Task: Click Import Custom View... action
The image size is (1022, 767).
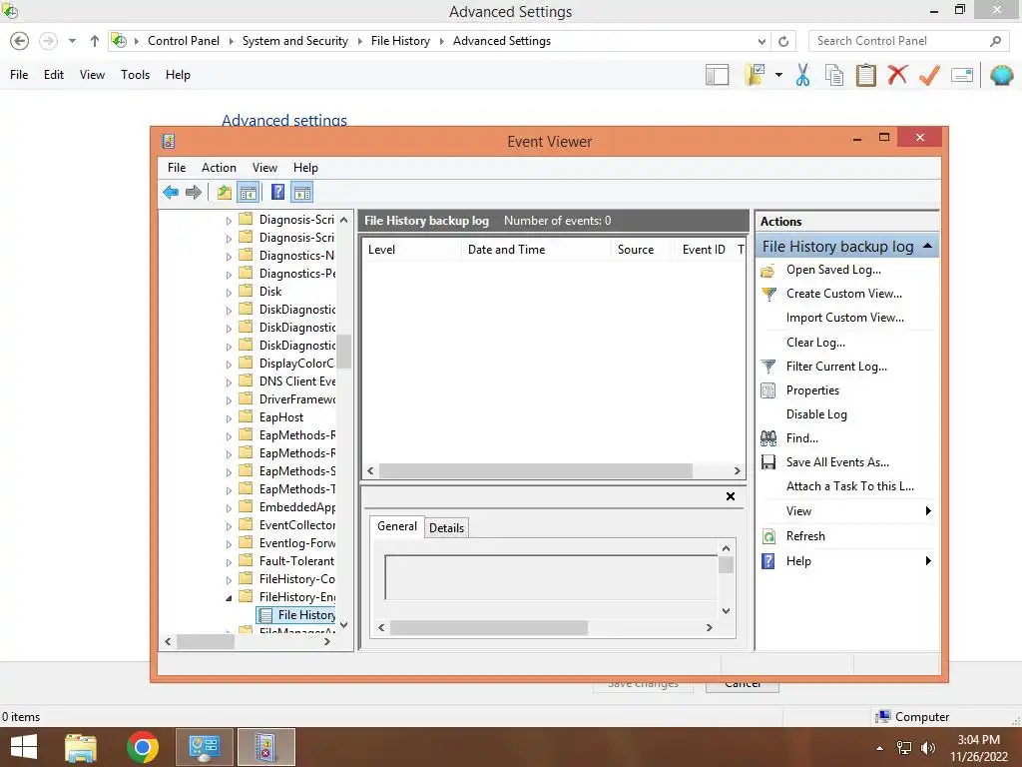Action: 844,318
